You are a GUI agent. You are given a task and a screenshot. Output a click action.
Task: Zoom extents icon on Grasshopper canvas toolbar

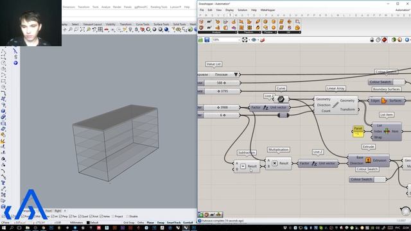[245, 40]
